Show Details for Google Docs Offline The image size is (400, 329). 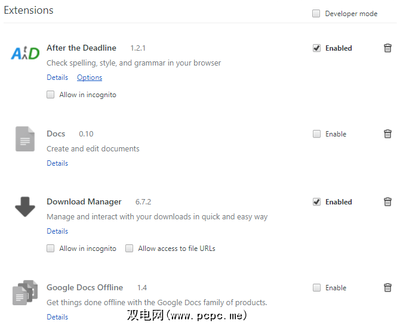(57, 317)
